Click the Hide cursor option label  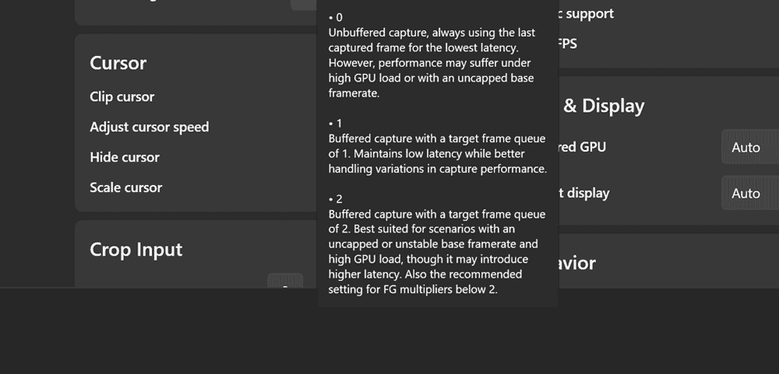pyautogui.click(x=125, y=157)
